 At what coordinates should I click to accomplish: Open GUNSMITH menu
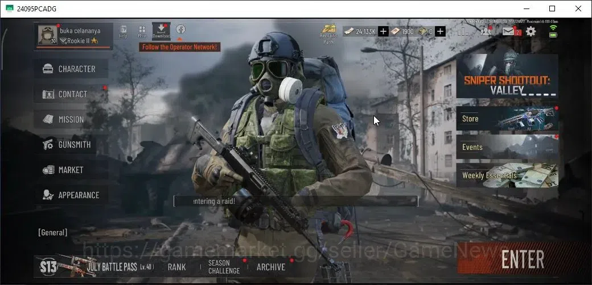71,145
